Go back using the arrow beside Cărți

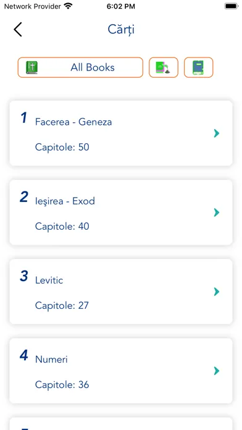18,29
